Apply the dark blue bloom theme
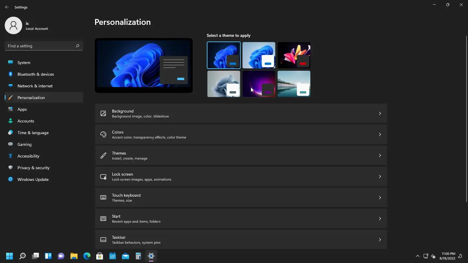 [224, 55]
